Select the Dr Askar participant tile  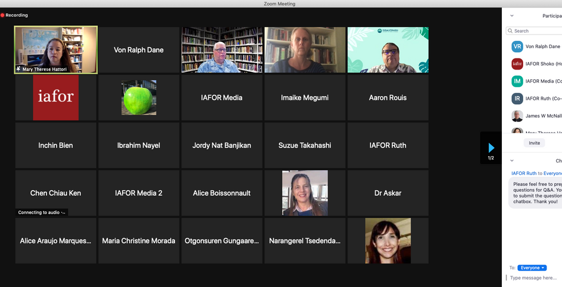[x=388, y=193]
